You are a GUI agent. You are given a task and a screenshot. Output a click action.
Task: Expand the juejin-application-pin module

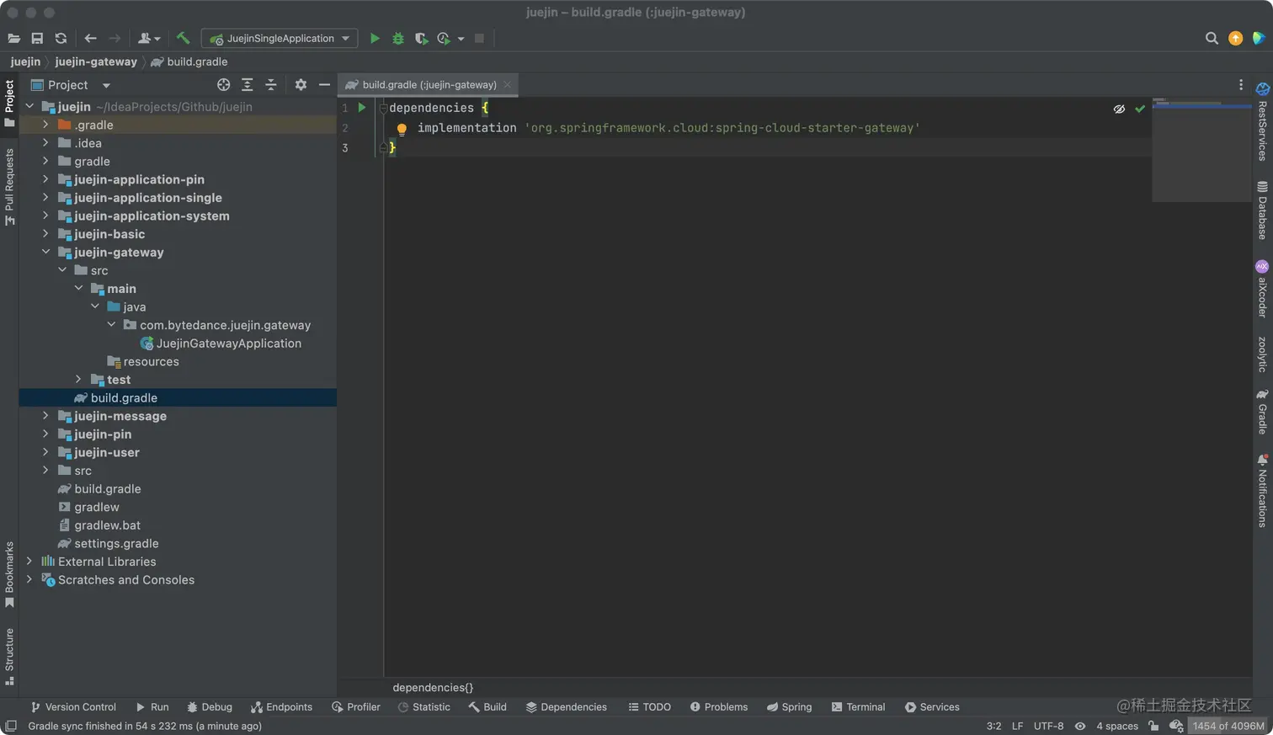tap(45, 178)
